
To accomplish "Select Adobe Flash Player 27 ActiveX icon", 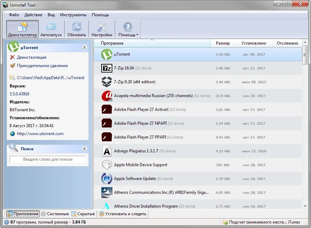I will [107, 110].
